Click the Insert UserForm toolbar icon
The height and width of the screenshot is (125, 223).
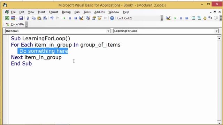[13, 18]
